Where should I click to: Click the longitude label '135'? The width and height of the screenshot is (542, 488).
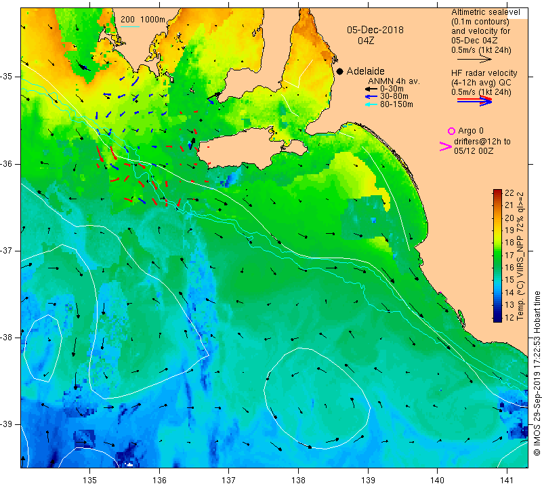coord(90,480)
